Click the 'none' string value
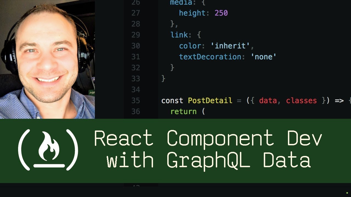The image size is (351, 197). 264,57
